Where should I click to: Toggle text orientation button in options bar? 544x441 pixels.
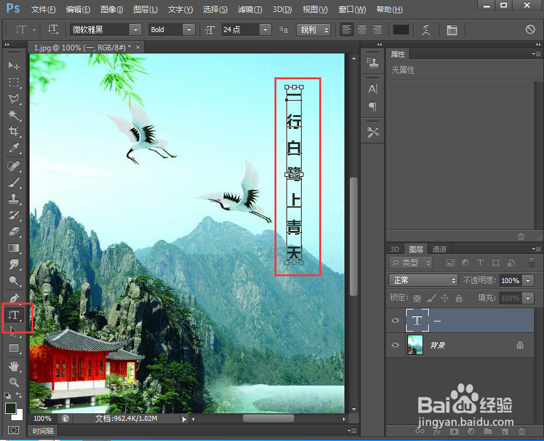click(x=53, y=30)
